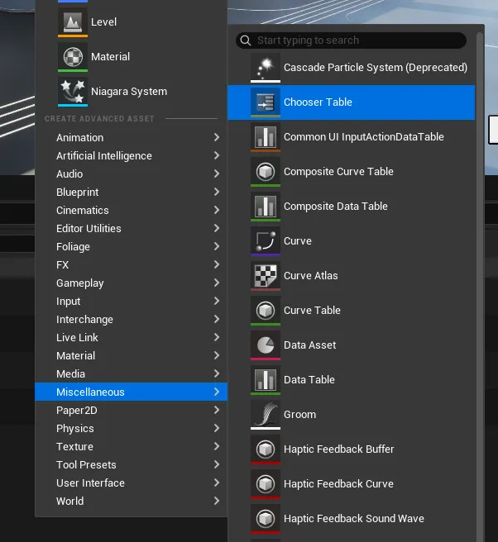Click the Haptic Feedback Sound Wave icon
The width and height of the screenshot is (498, 542).
tap(266, 519)
